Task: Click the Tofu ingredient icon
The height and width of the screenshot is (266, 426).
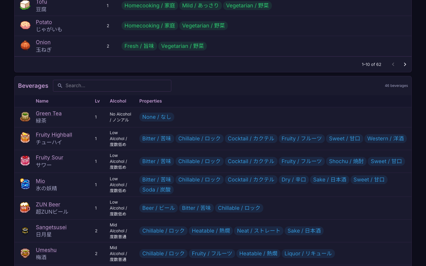Action: [x=25, y=5]
